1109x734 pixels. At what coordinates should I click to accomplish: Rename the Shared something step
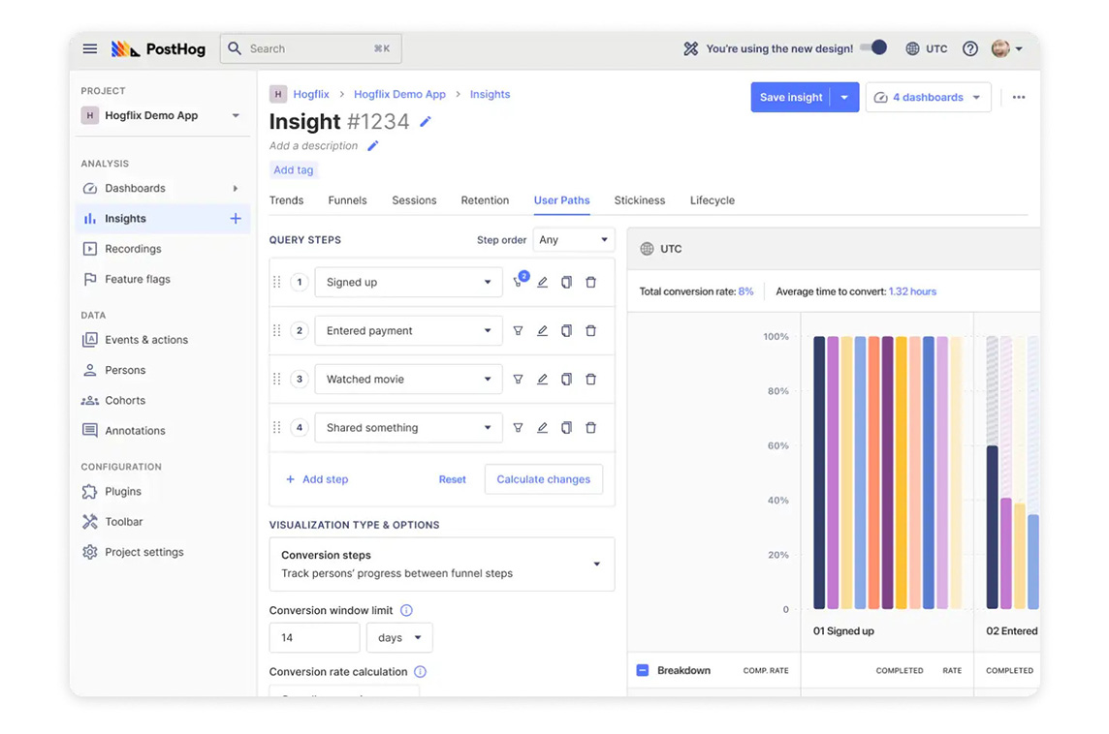pos(543,427)
